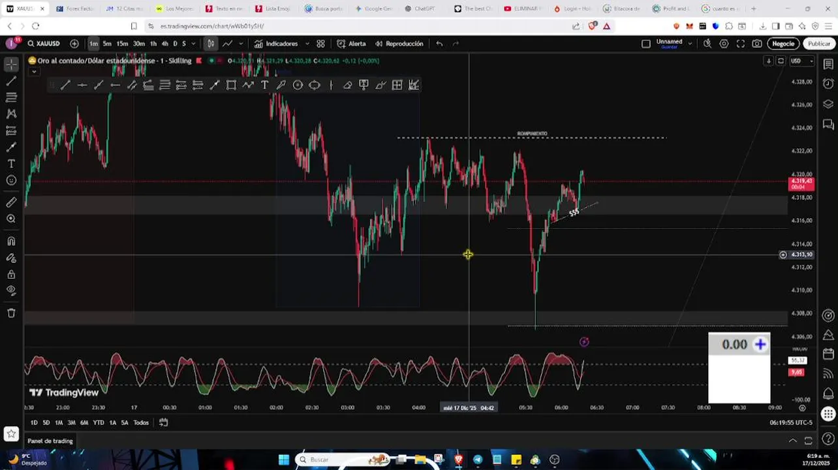The width and height of the screenshot is (838, 470).
Task: Start Reproducción bar replay
Action: click(x=399, y=44)
